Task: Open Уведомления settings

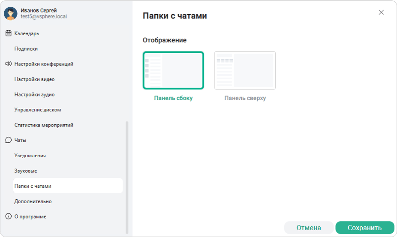Action: coord(30,156)
